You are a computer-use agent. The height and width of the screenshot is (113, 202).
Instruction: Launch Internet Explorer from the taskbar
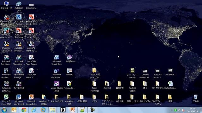(x=33, y=110)
